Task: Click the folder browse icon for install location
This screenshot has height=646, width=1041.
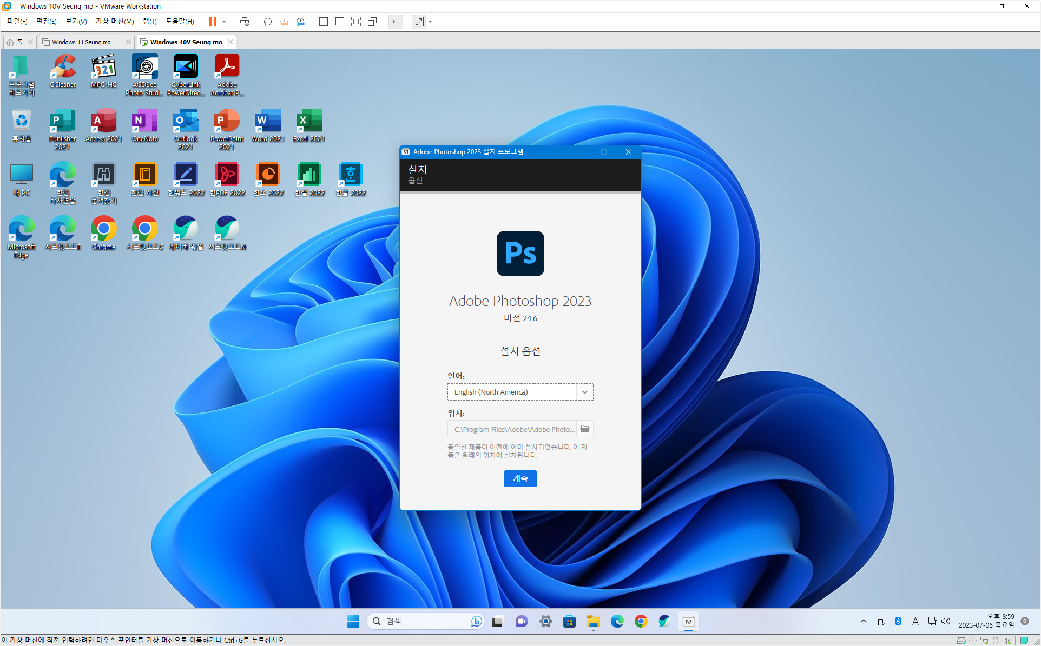Action: coord(585,429)
